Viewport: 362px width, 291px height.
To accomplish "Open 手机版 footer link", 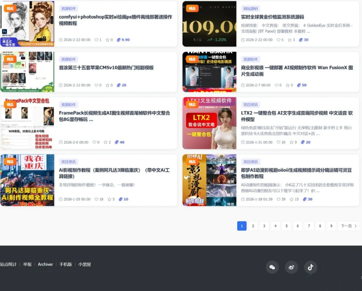I will click(x=66, y=264).
